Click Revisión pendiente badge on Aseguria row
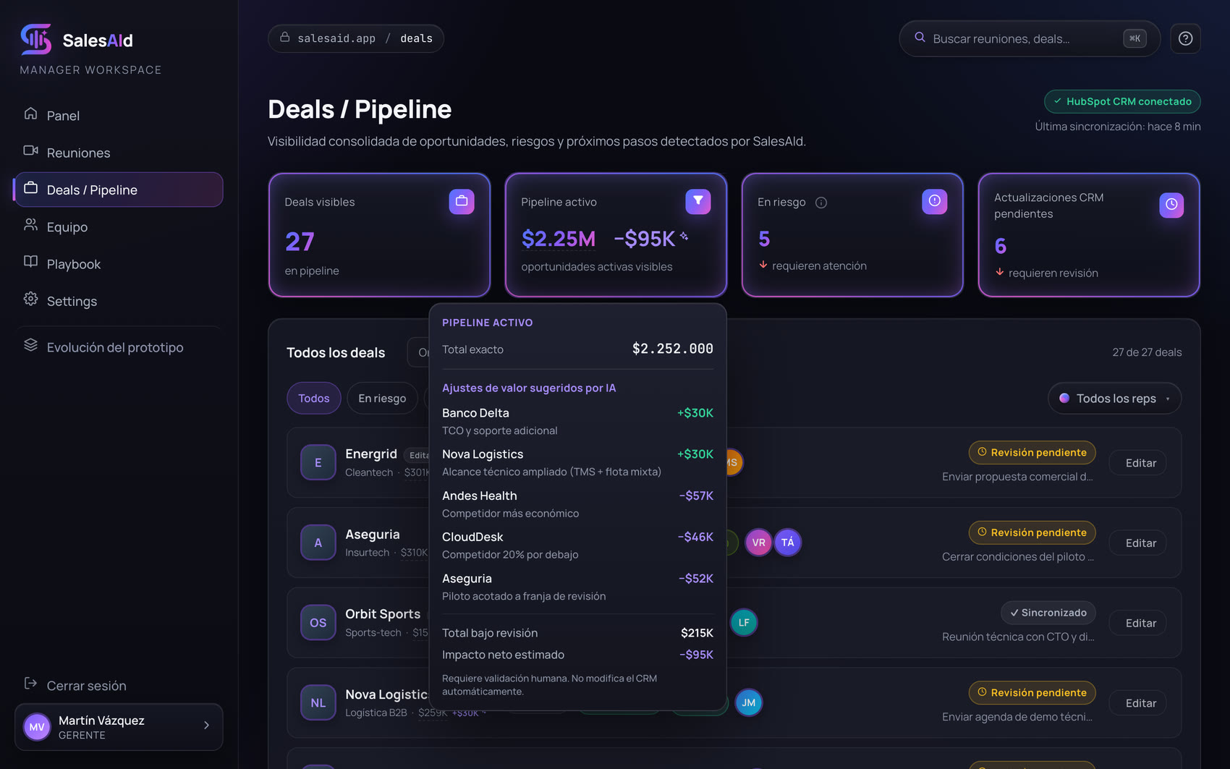Viewport: 1230px width, 769px height. click(x=1032, y=532)
